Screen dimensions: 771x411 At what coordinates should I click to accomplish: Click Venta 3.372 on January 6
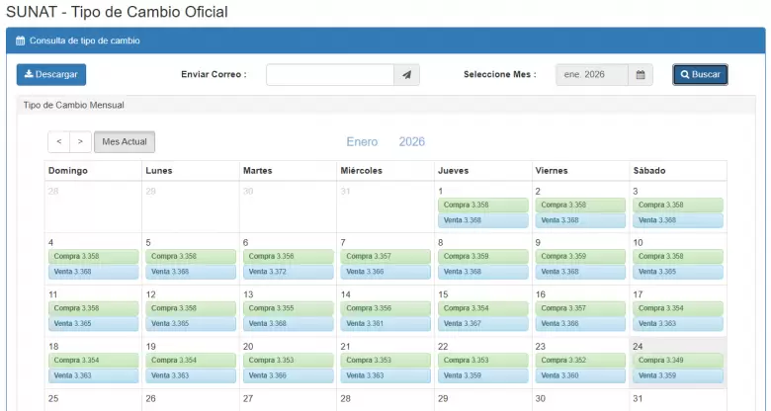[x=288, y=272]
